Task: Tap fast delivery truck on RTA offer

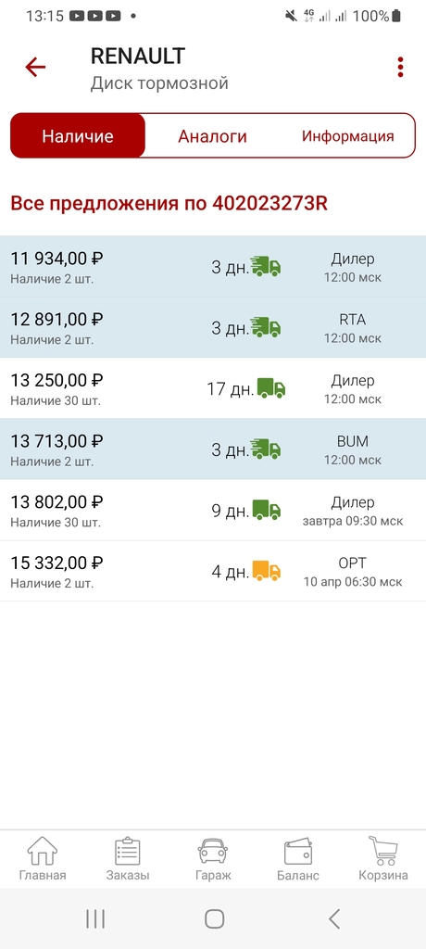Action: [266, 327]
